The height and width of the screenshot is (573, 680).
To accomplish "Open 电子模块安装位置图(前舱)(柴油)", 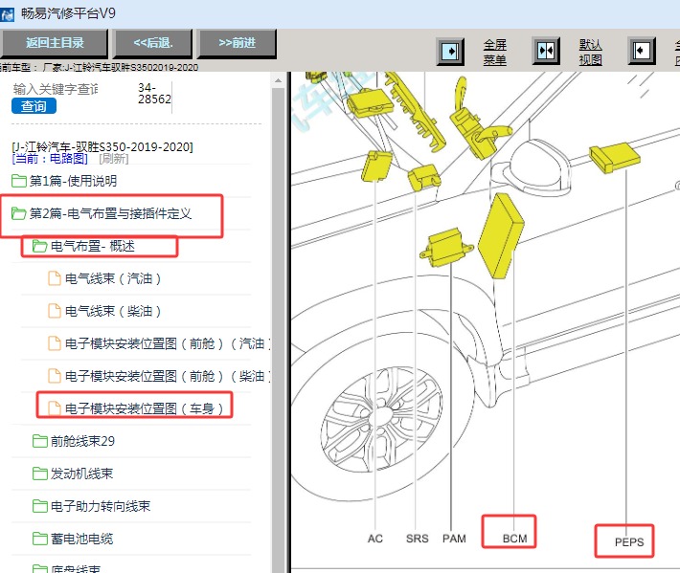I will click(x=168, y=376).
